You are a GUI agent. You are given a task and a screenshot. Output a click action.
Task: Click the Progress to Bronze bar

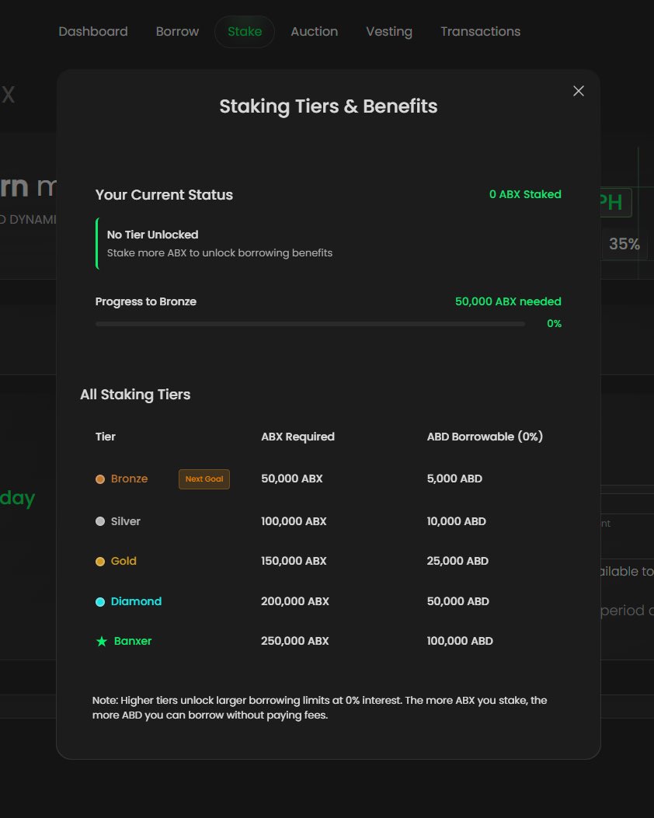point(311,324)
